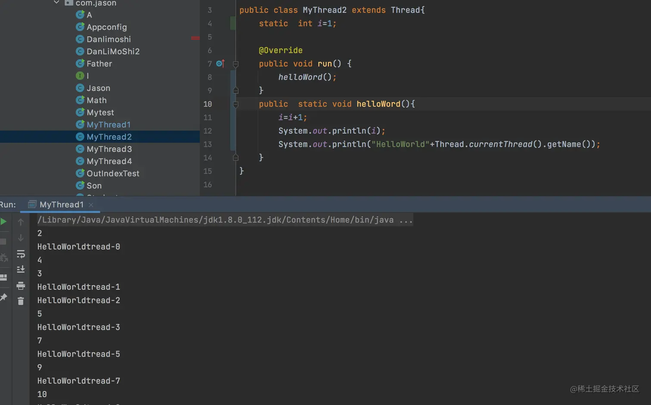Screen dimensions: 651x405
Task: Print the console output via printer icon
Action: coord(21,285)
